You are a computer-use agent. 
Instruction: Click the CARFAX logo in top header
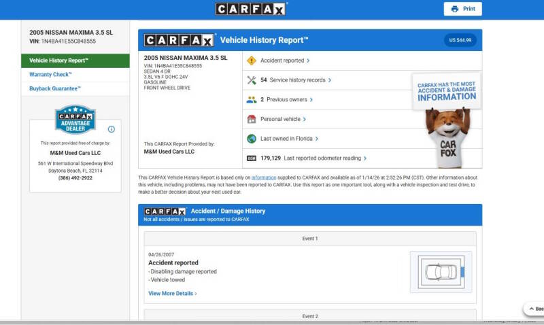pos(251,9)
